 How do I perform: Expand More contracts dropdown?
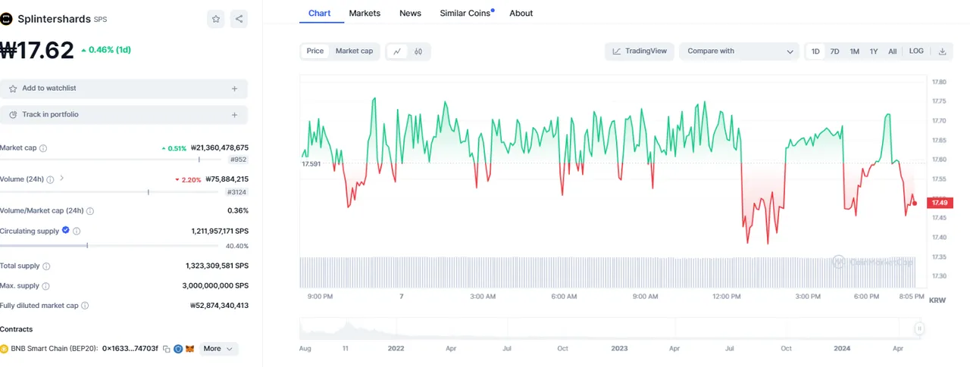219,349
